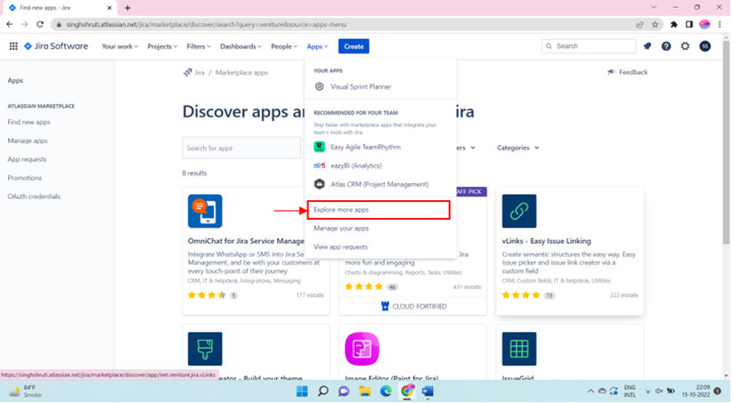
Task: Open Windows Start menu
Action: pyautogui.click(x=303, y=391)
